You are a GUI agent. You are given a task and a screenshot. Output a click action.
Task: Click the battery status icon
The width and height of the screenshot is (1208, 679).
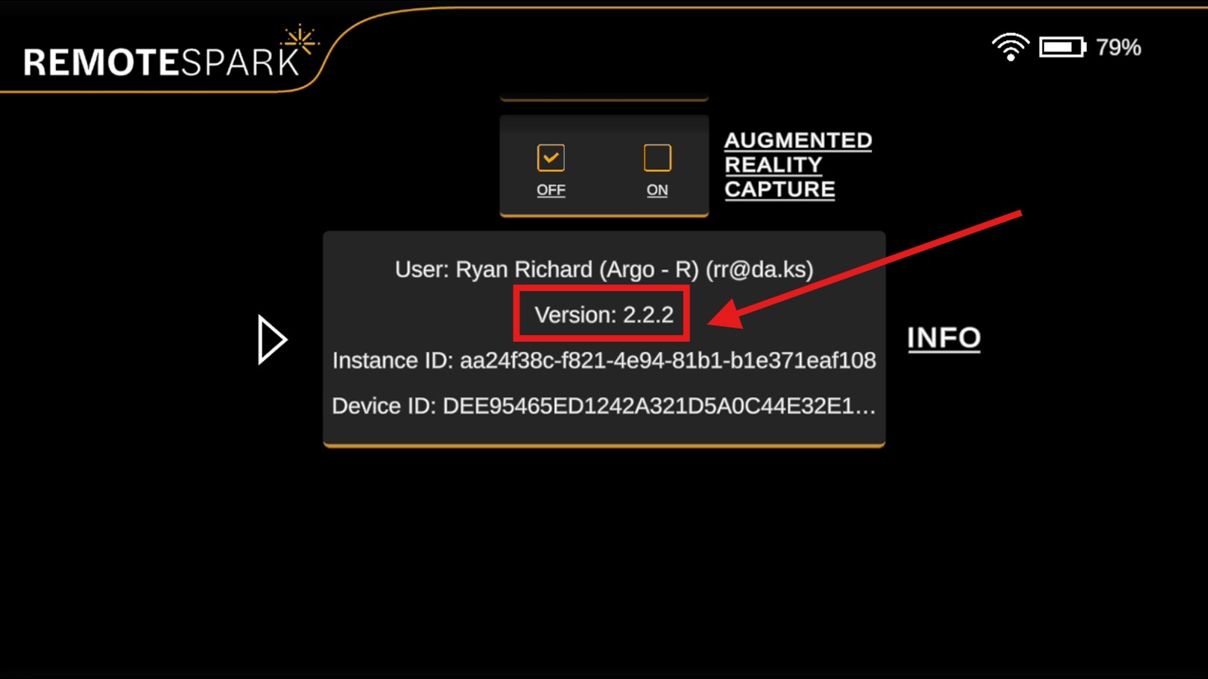(1063, 48)
